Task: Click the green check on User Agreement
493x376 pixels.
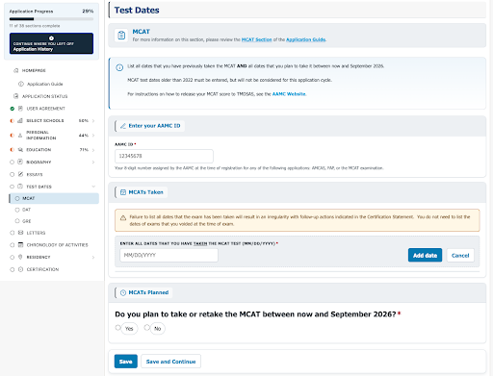Action: coord(13,109)
